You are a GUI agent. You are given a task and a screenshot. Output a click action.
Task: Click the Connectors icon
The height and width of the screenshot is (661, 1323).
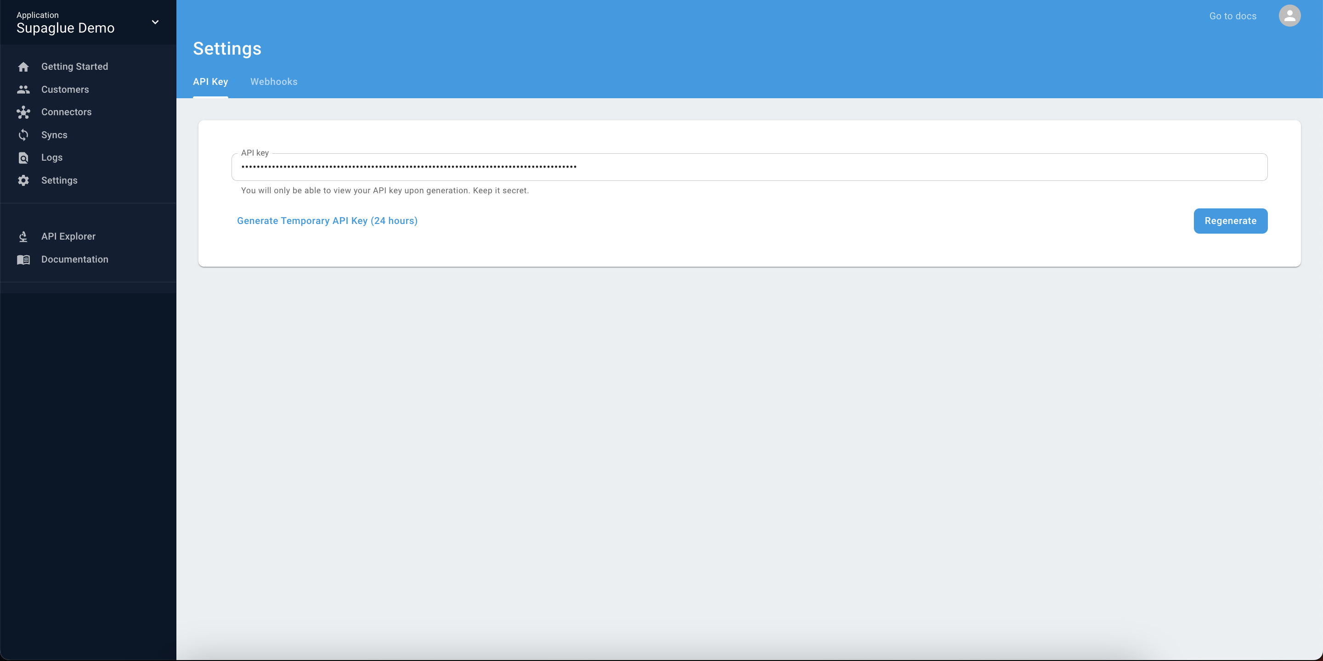click(x=22, y=112)
